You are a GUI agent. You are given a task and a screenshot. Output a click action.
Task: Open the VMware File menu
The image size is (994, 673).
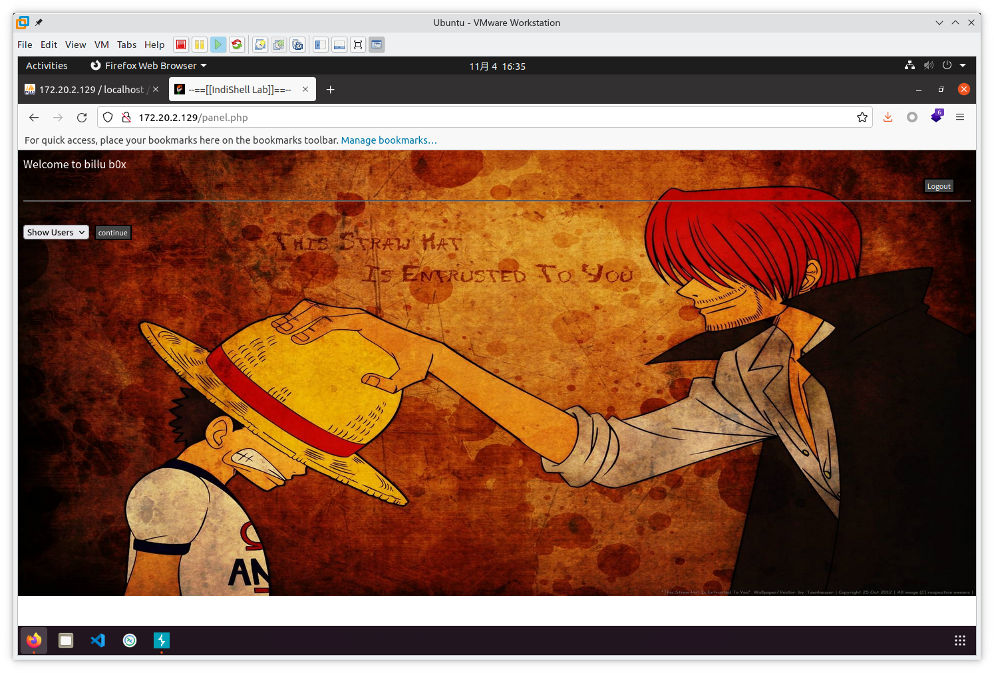click(x=25, y=45)
